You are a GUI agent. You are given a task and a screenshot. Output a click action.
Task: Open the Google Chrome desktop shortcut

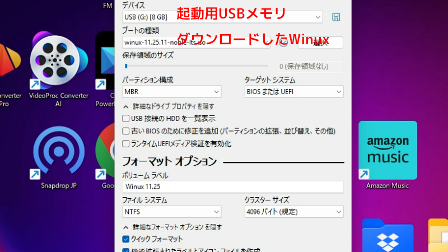point(105,156)
